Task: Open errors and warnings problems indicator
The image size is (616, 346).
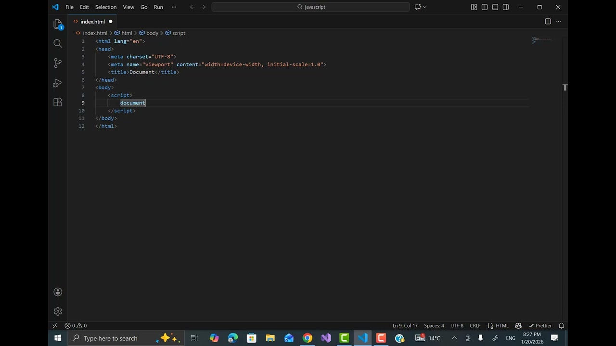Action: 76,326
